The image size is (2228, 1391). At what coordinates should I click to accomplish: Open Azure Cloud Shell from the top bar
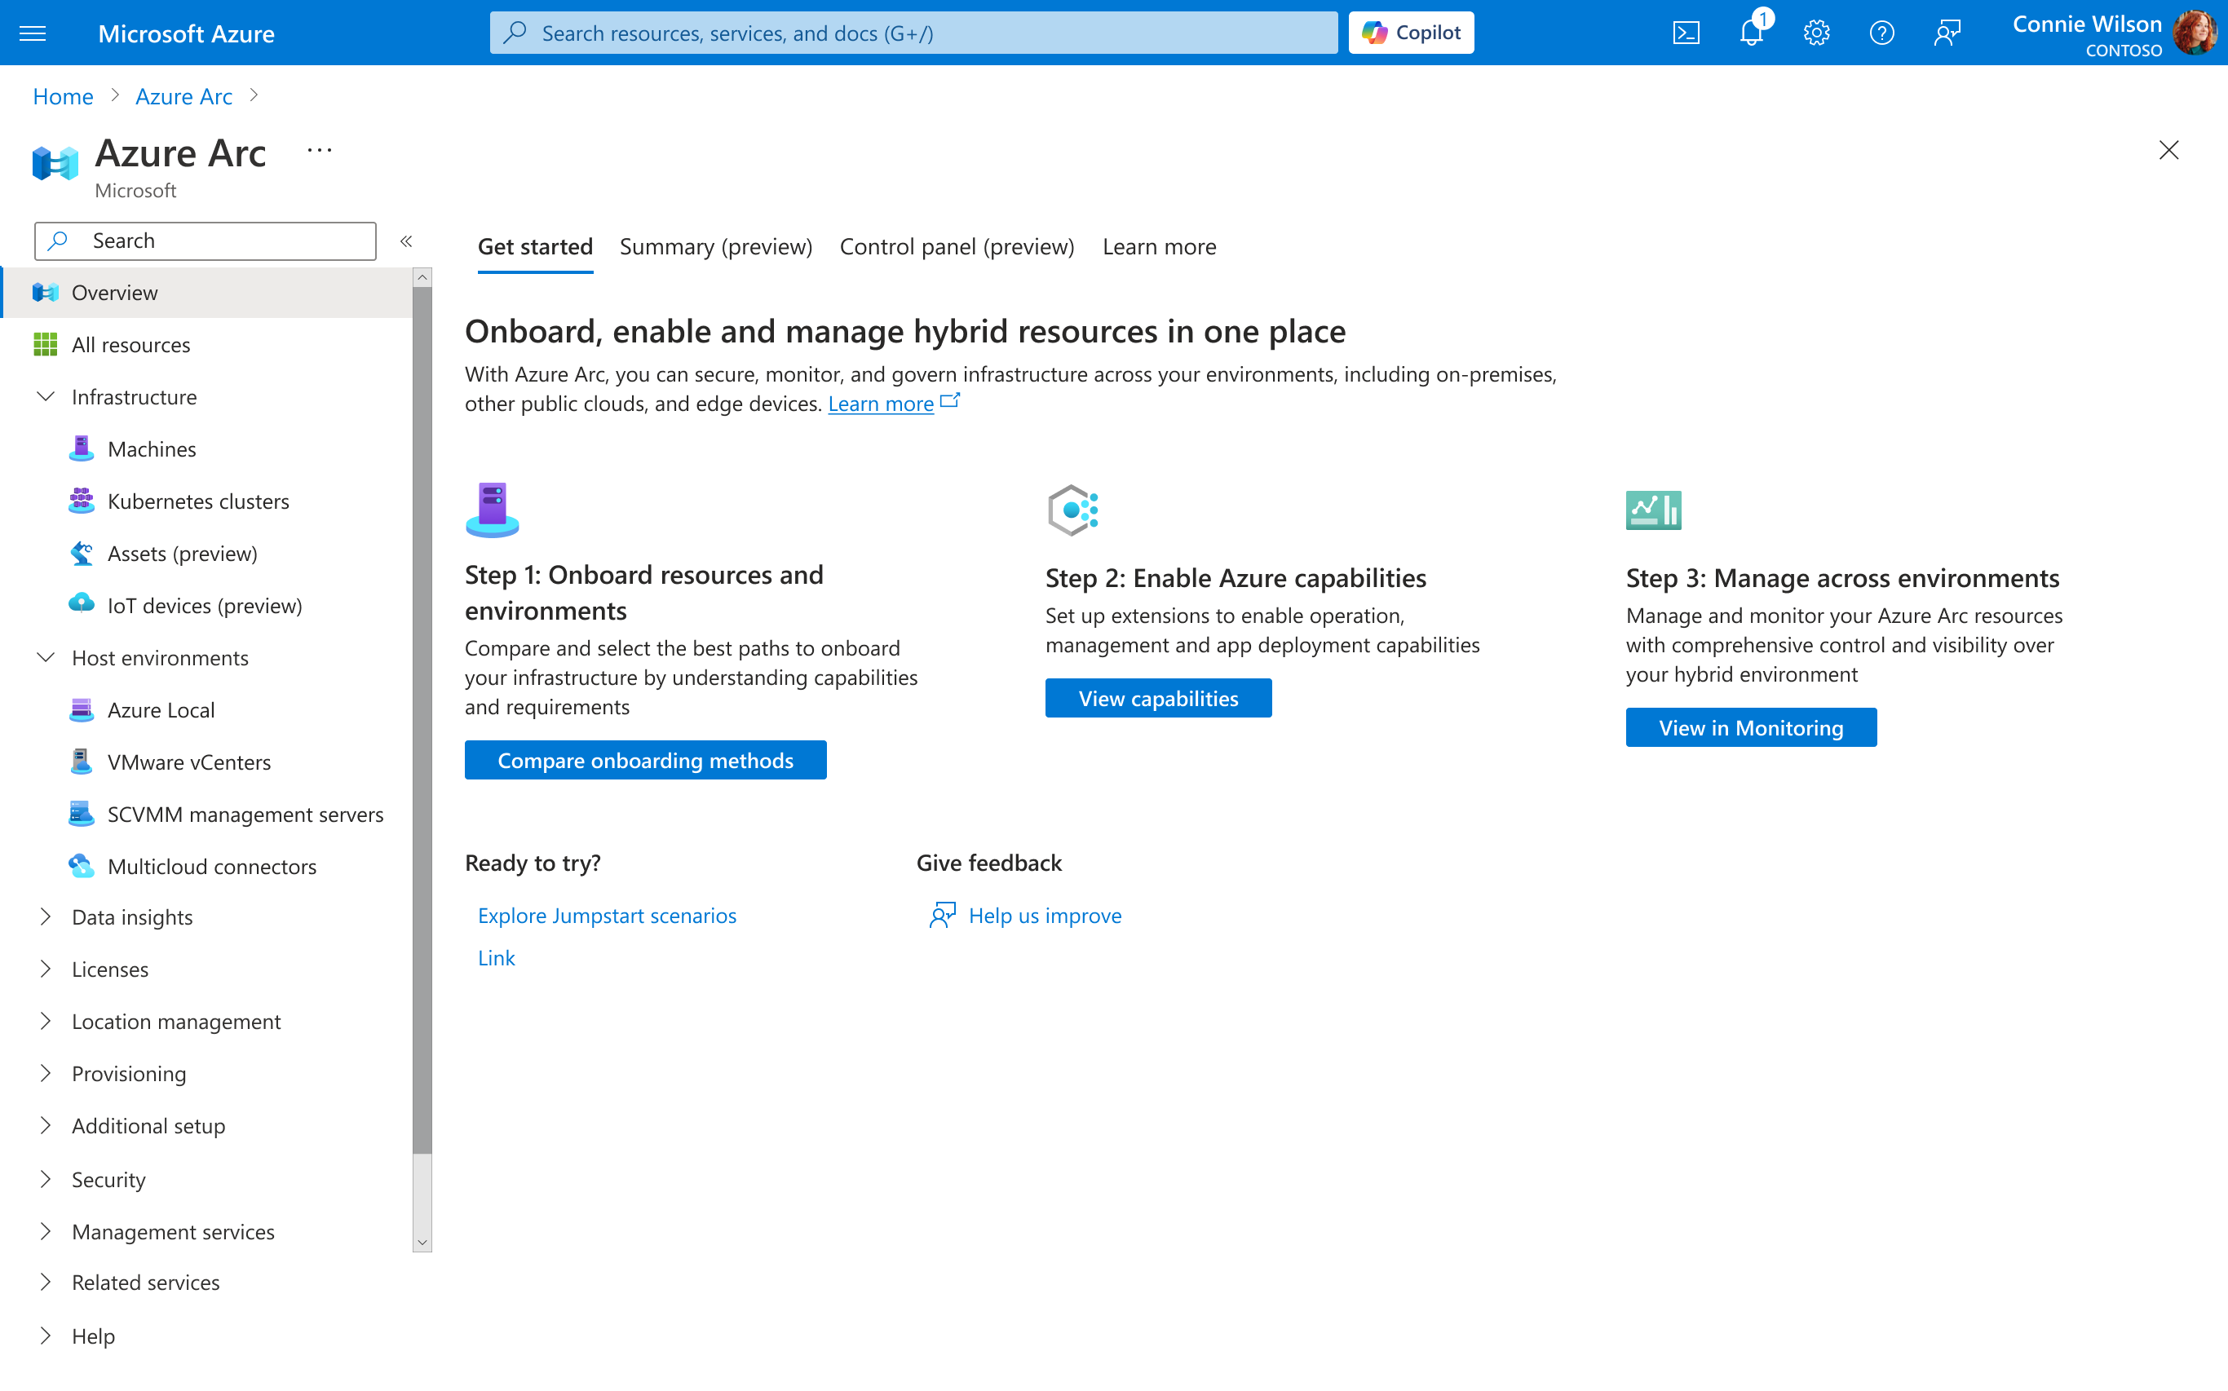click(1686, 32)
